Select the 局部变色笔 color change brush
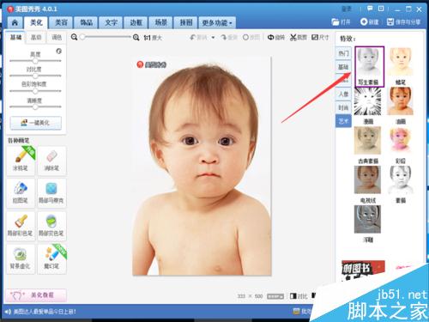The image size is (429, 322). (x=51, y=226)
